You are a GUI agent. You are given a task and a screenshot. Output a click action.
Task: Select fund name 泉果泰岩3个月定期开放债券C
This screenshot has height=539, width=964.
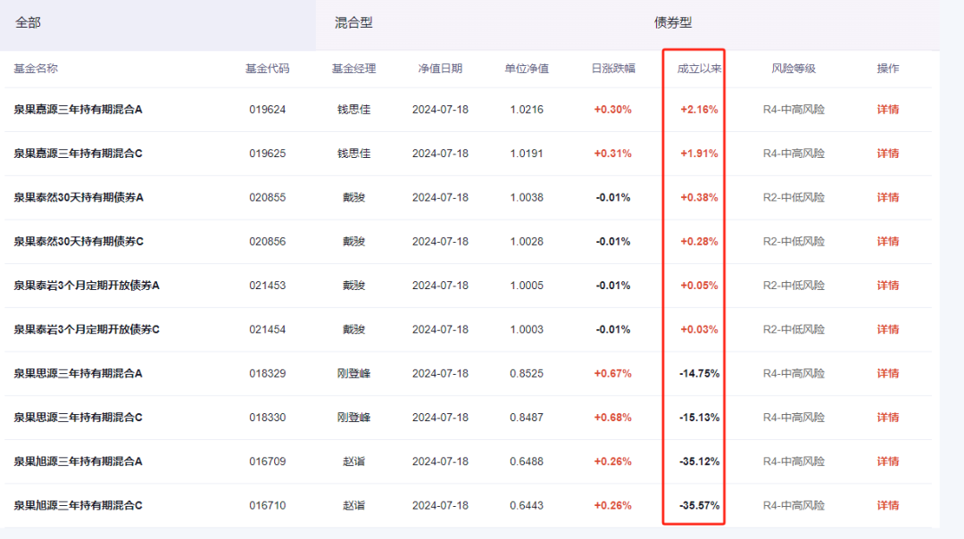coord(87,329)
